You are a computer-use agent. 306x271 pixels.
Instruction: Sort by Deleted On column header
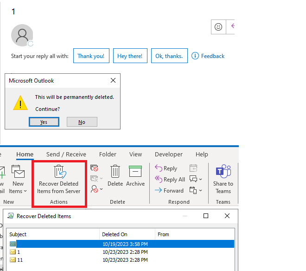click(127, 234)
